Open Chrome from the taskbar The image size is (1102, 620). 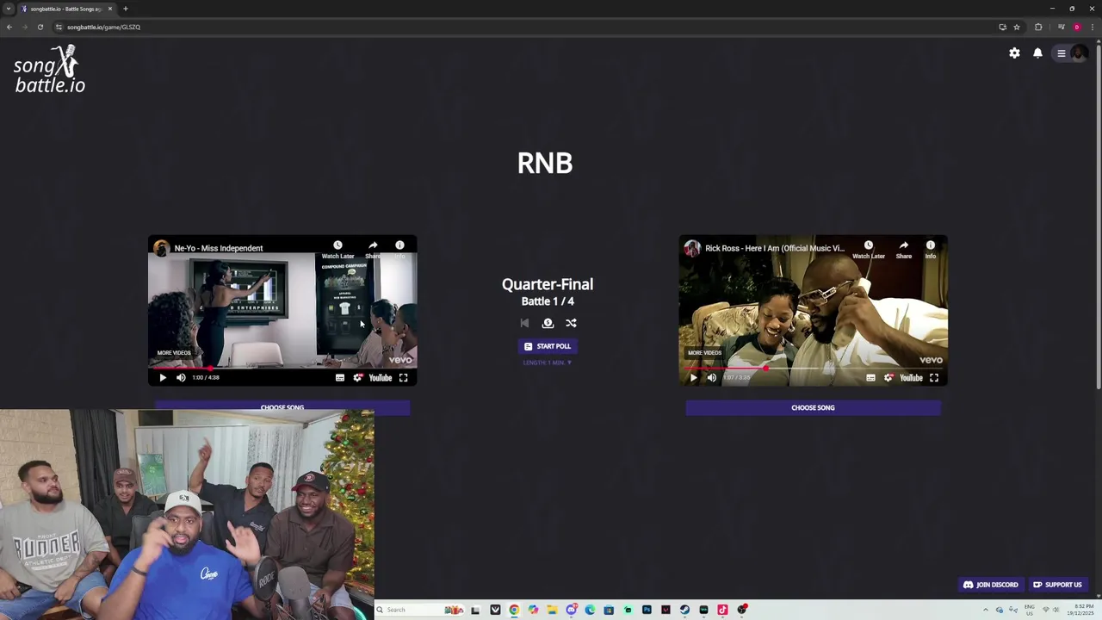pos(514,610)
